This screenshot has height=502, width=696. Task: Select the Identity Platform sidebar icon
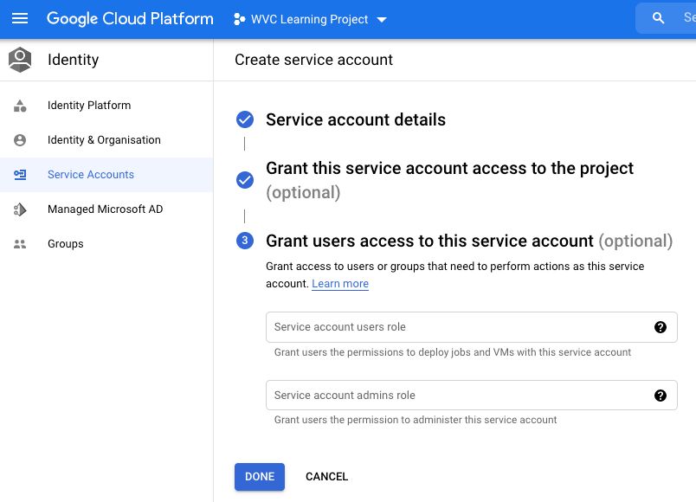pyautogui.click(x=19, y=105)
